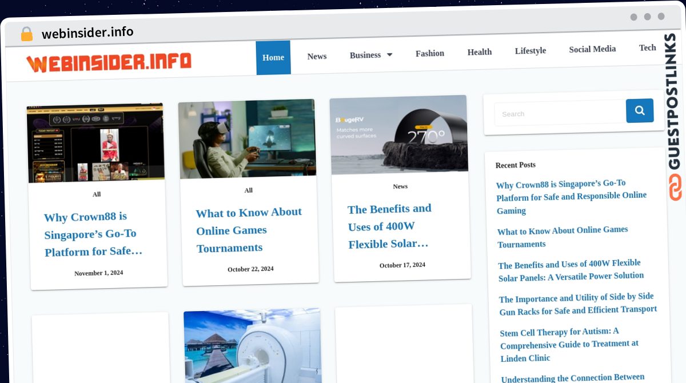Screen dimensions: 686x383
Task: Open the Business menu item
Action: (365, 55)
